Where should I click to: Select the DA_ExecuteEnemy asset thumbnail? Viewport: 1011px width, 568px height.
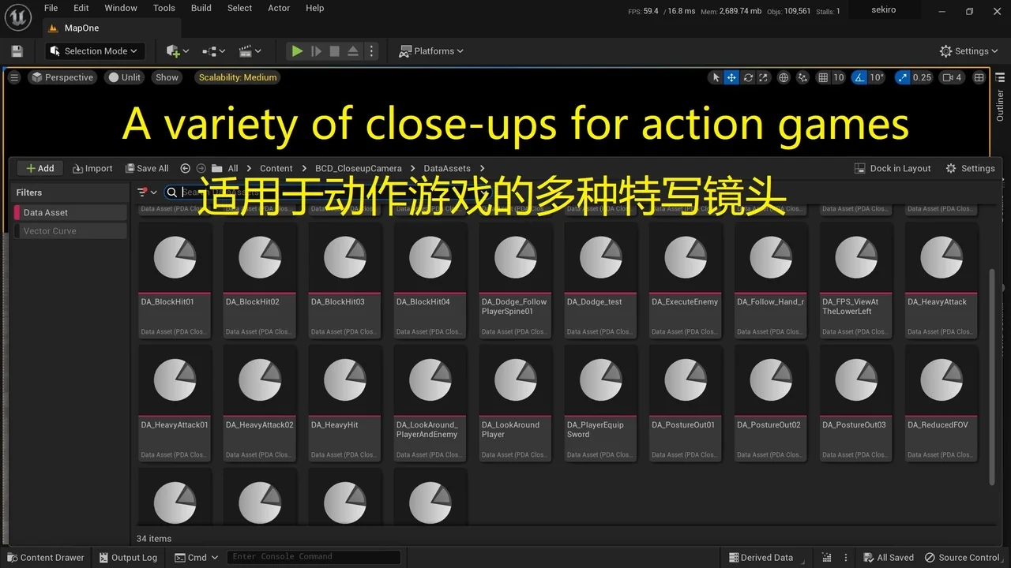point(686,257)
